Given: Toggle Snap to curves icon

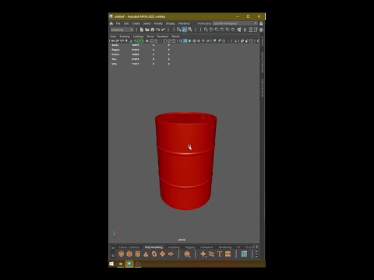Looking at the screenshot, I should tap(211, 30).
